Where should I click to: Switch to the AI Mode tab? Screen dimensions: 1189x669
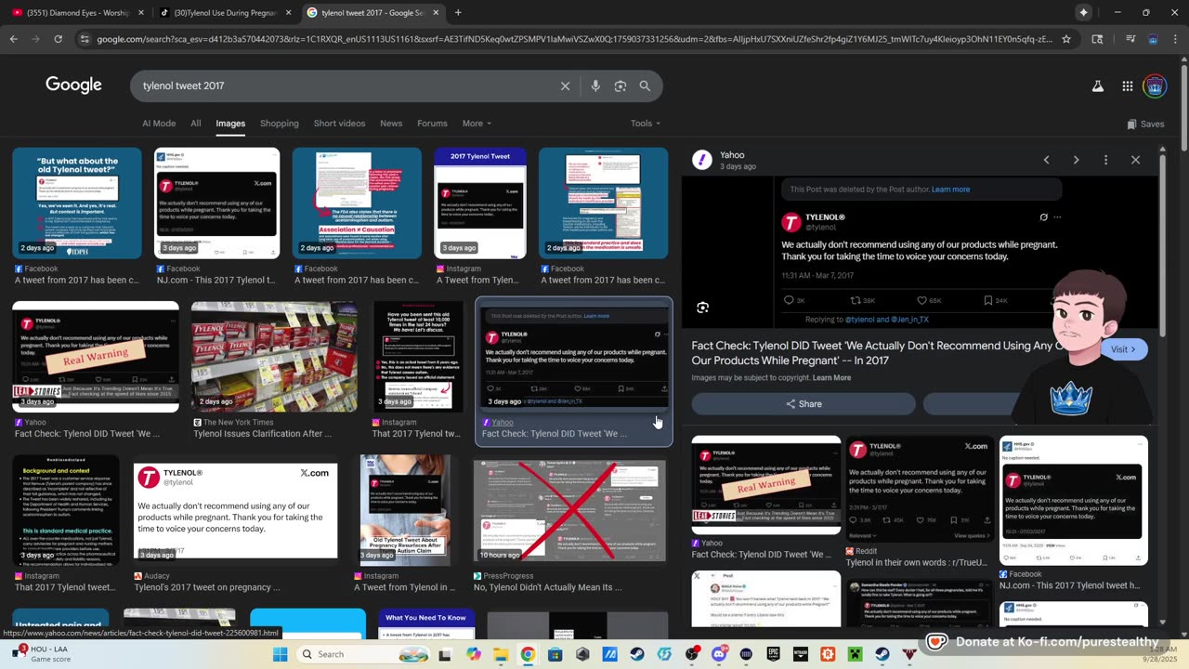pos(159,124)
